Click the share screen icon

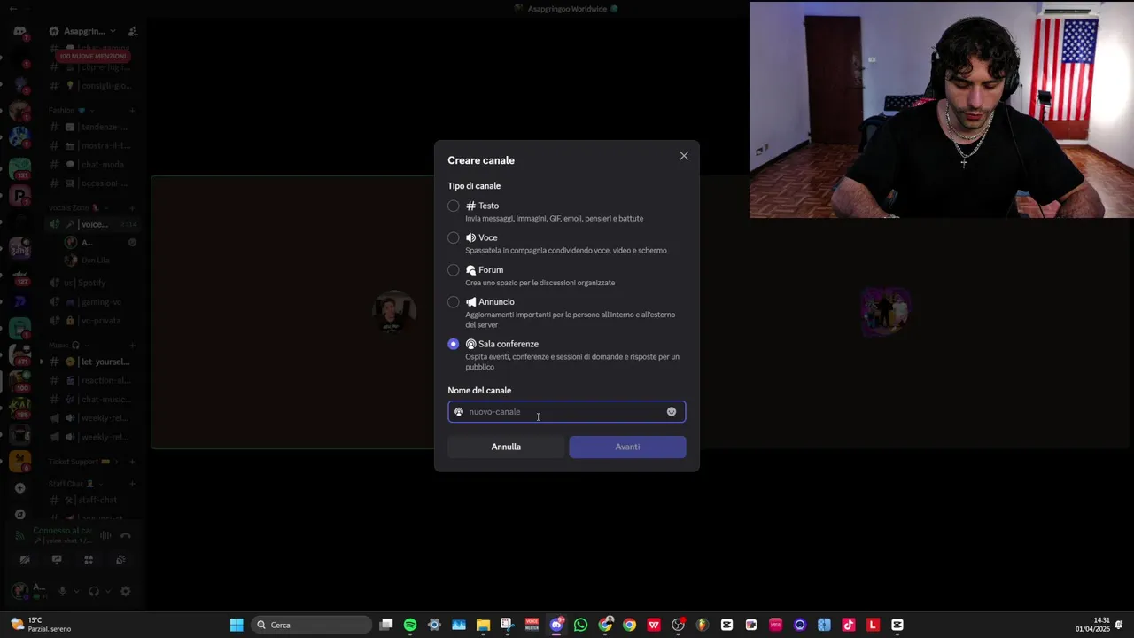[x=57, y=560]
